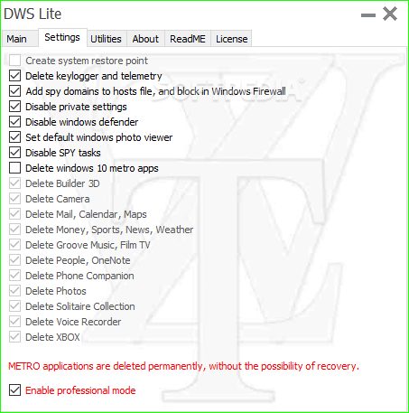Toggle Delete Photos checkbox

point(14,291)
